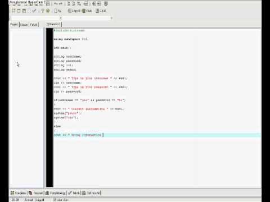Screen dimensions: 270x202
Task: Click the Add to project icon
Action: (x=94, y=3)
